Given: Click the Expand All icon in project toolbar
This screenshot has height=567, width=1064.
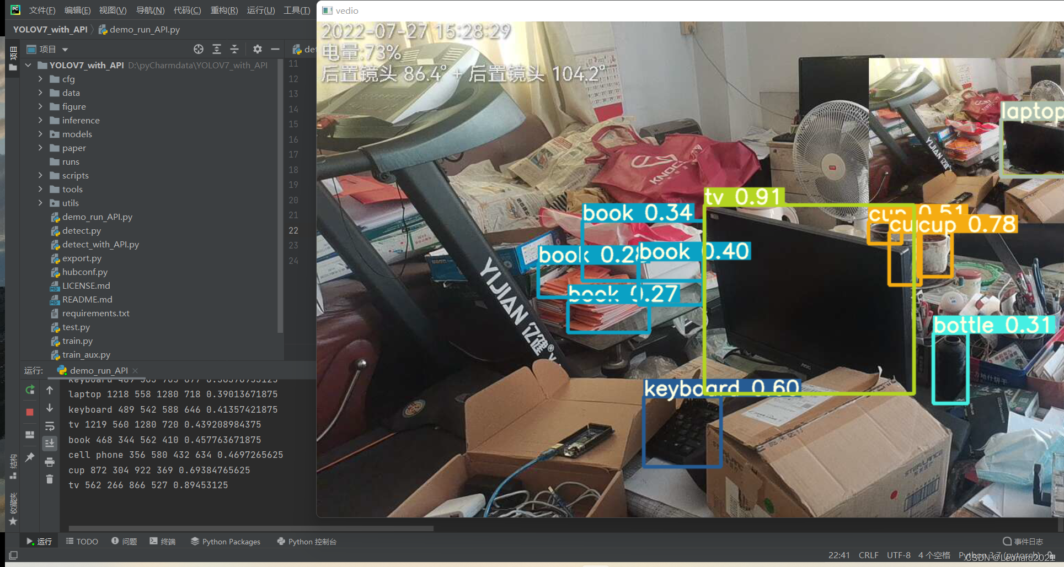Looking at the screenshot, I should 217,49.
